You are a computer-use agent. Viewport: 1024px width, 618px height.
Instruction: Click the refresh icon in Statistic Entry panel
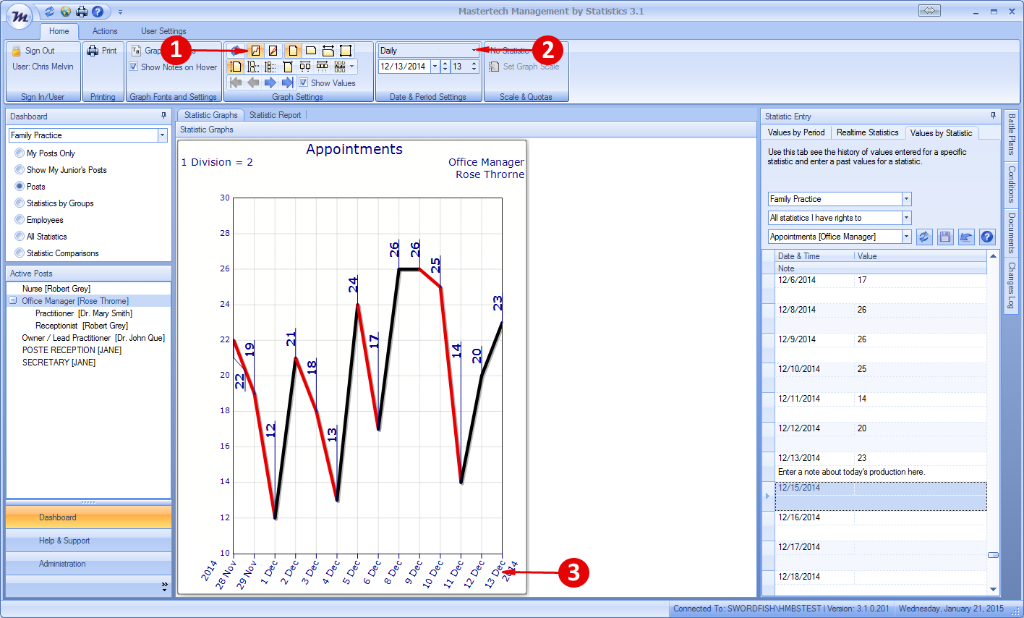tap(924, 237)
